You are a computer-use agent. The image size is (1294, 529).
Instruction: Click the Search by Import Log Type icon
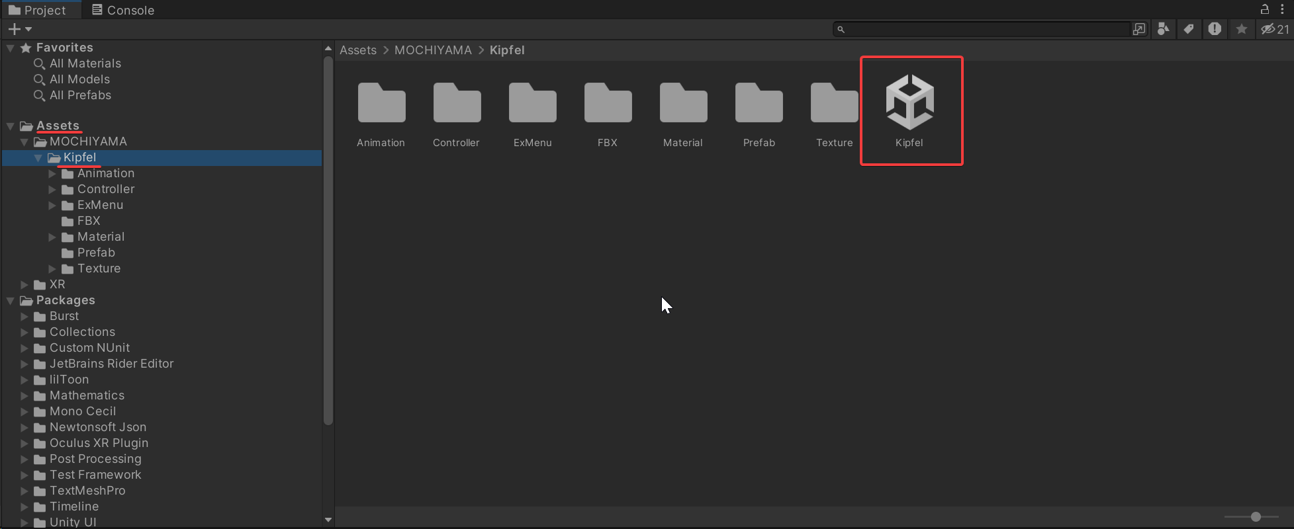[1215, 29]
